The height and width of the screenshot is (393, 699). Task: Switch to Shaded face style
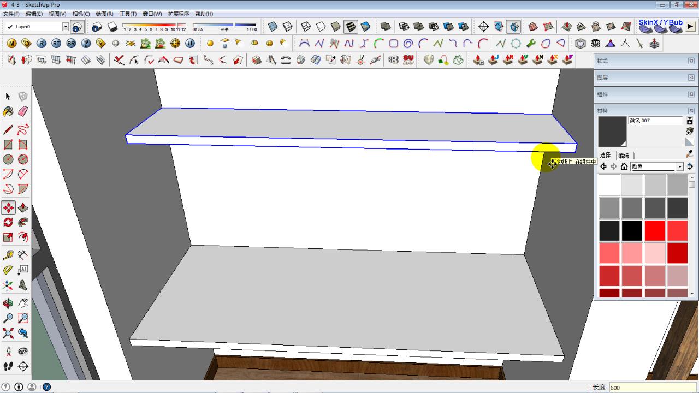coord(336,26)
